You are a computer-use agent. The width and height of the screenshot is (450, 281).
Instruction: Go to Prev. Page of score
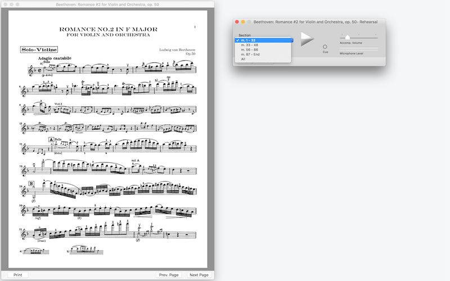[169, 275]
